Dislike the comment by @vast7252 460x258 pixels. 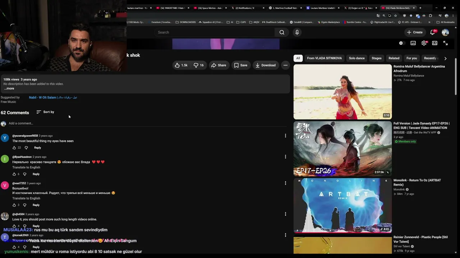[25, 205]
